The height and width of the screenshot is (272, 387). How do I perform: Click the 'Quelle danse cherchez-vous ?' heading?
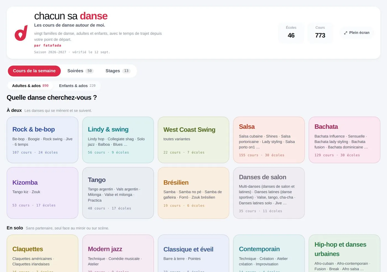pos(52,98)
